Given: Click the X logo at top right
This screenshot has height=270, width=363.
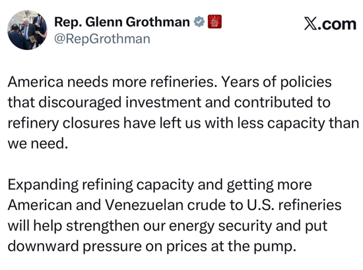Looking at the screenshot, I should 311,24.
